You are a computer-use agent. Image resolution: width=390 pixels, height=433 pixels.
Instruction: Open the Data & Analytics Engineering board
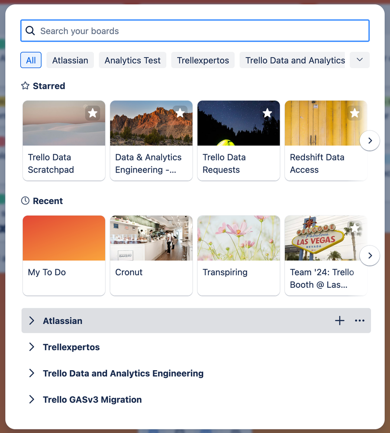click(x=151, y=140)
